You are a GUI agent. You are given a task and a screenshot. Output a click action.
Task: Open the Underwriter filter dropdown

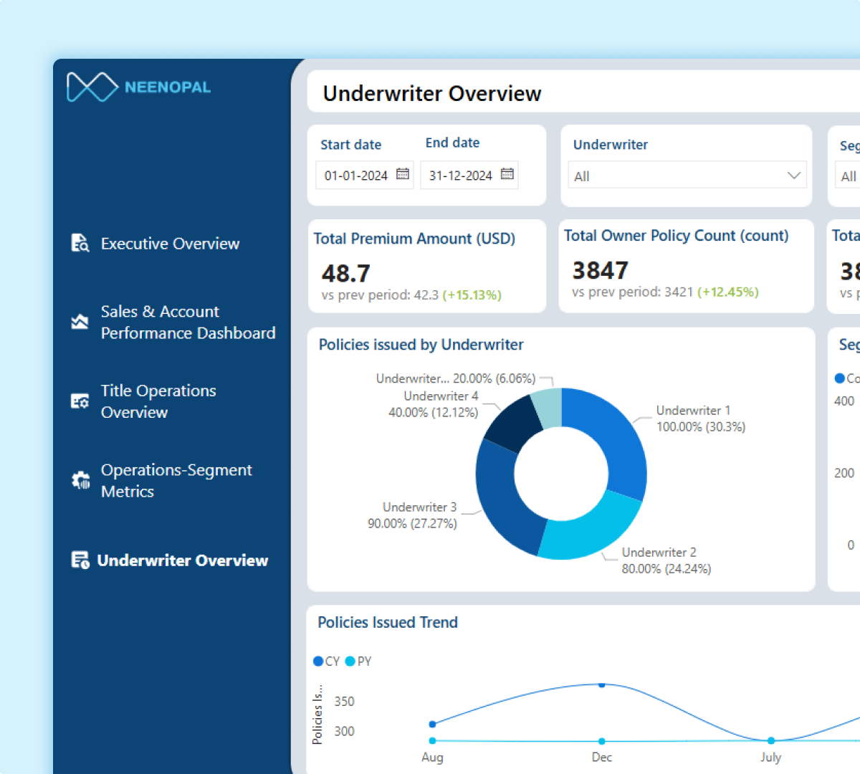coord(687,176)
